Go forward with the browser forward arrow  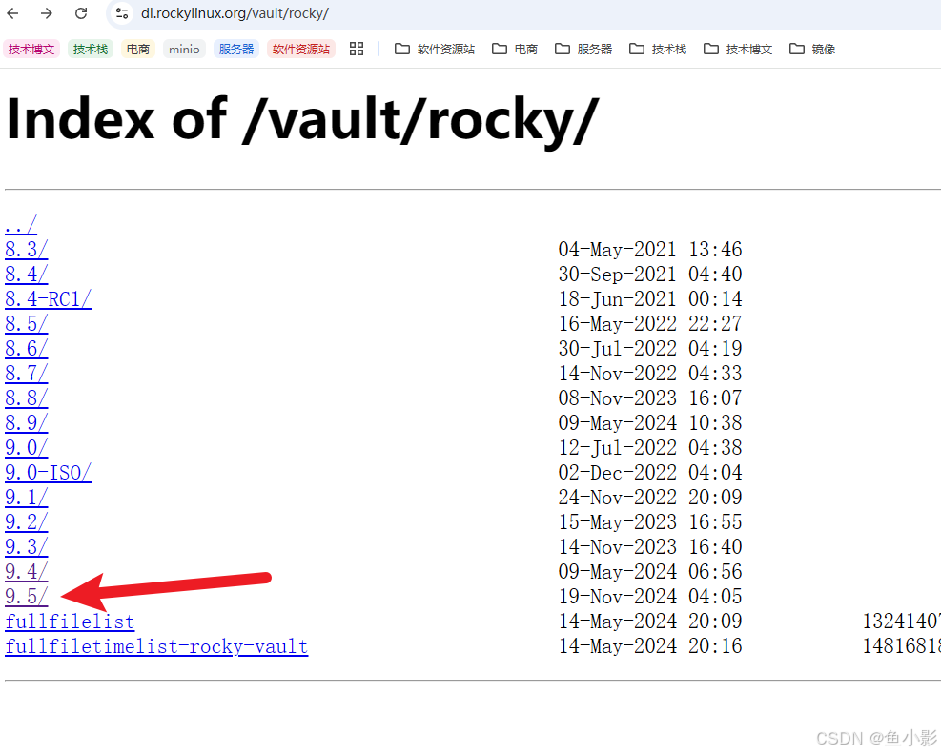46,13
